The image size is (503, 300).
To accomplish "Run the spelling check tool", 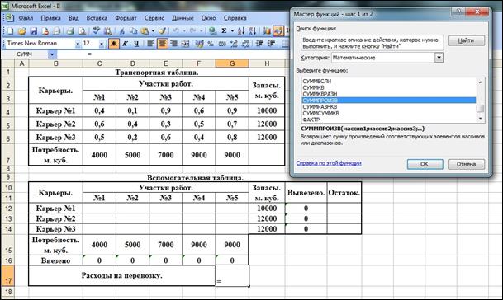I will (x=96, y=31).
